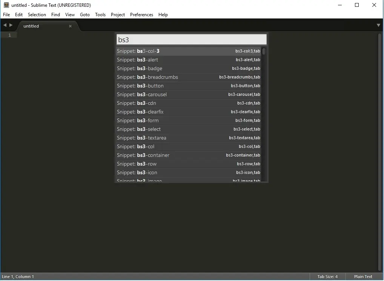Select Snippet: bs3-select

point(189,129)
